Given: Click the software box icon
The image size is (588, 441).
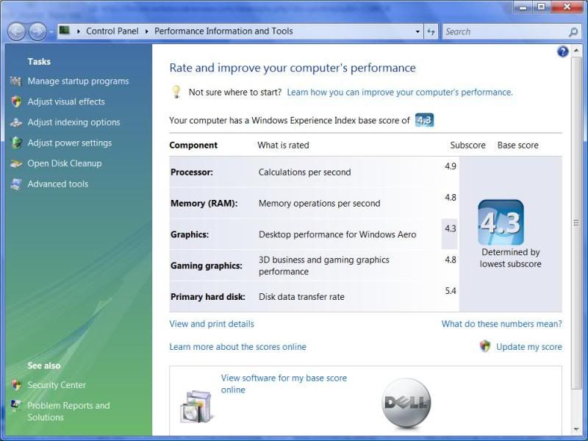Looking at the screenshot, I should tap(197, 406).
